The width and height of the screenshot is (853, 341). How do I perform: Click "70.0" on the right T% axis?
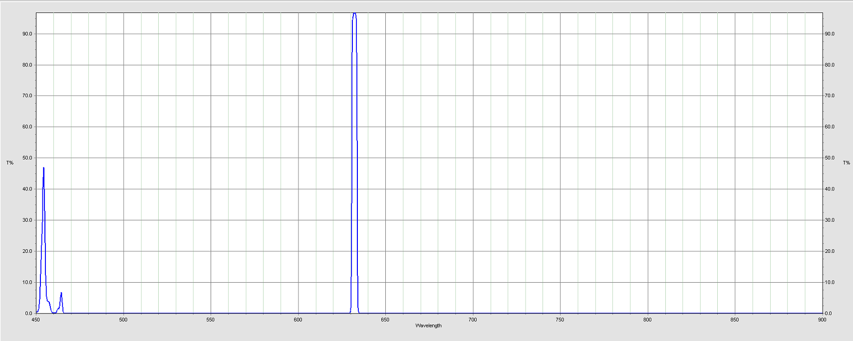[x=830, y=96]
